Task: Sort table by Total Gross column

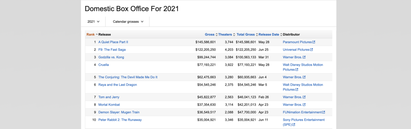Action: (246, 35)
